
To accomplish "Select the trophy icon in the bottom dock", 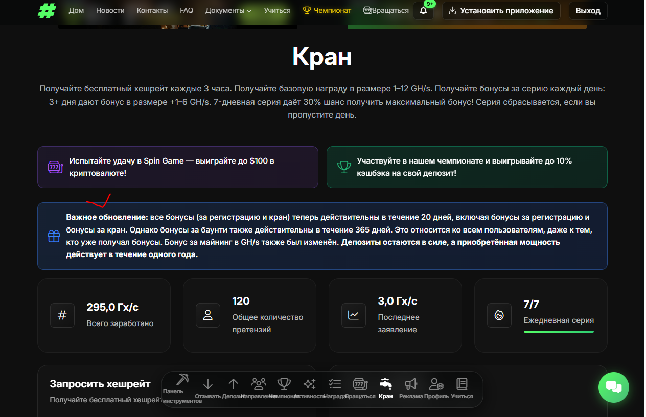I will point(284,384).
